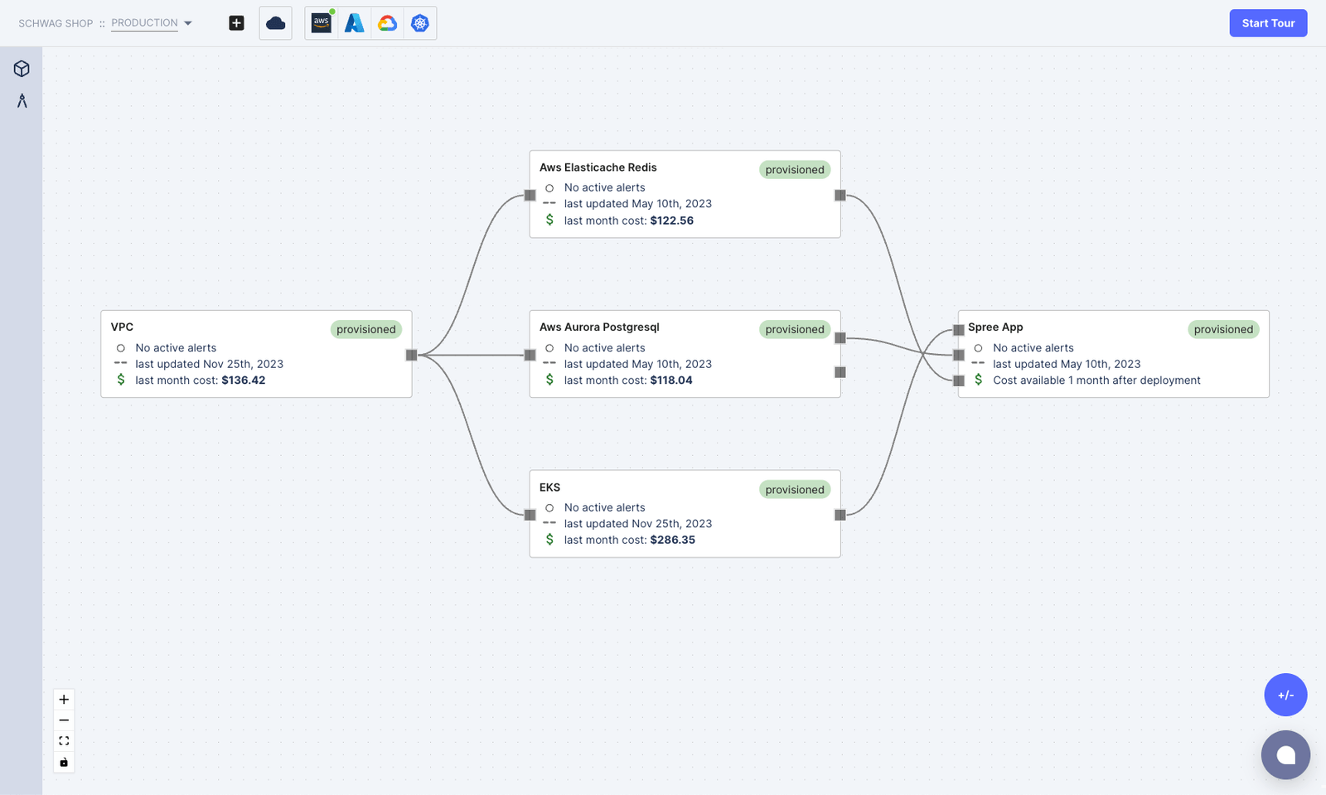Open the compass sidebar icon
Viewport: 1326px width, 795px height.
coord(22,101)
